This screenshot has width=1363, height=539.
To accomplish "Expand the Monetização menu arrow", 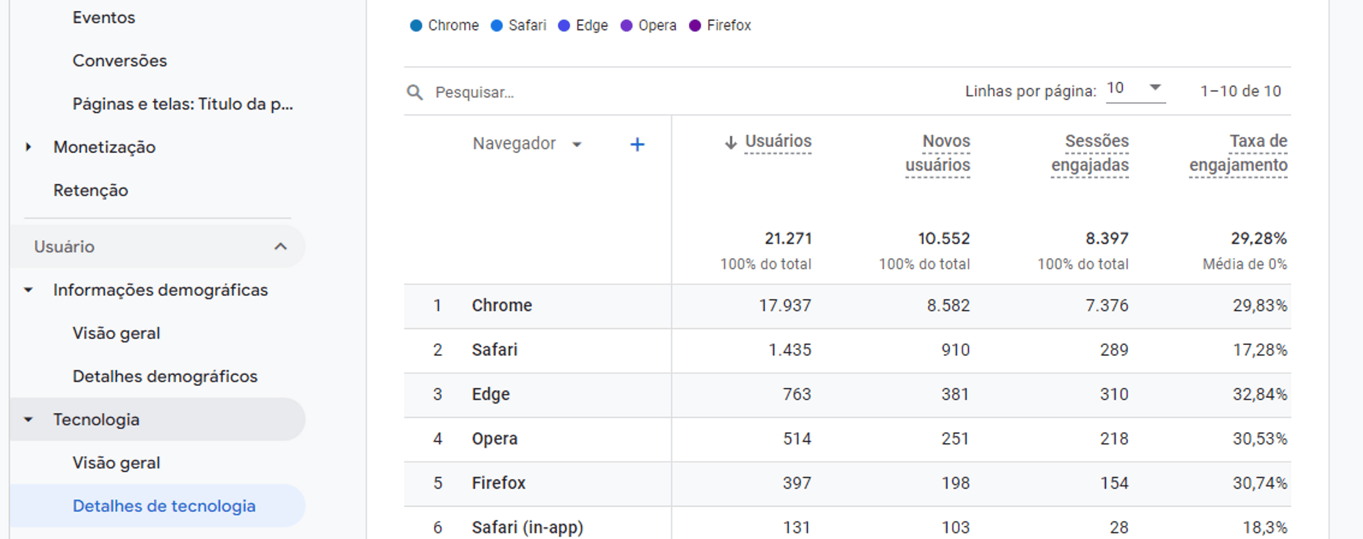I will coord(28,147).
